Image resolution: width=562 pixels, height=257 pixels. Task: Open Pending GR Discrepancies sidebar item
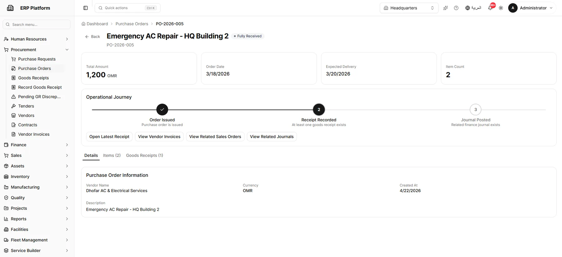pyautogui.click(x=37, y=96)
